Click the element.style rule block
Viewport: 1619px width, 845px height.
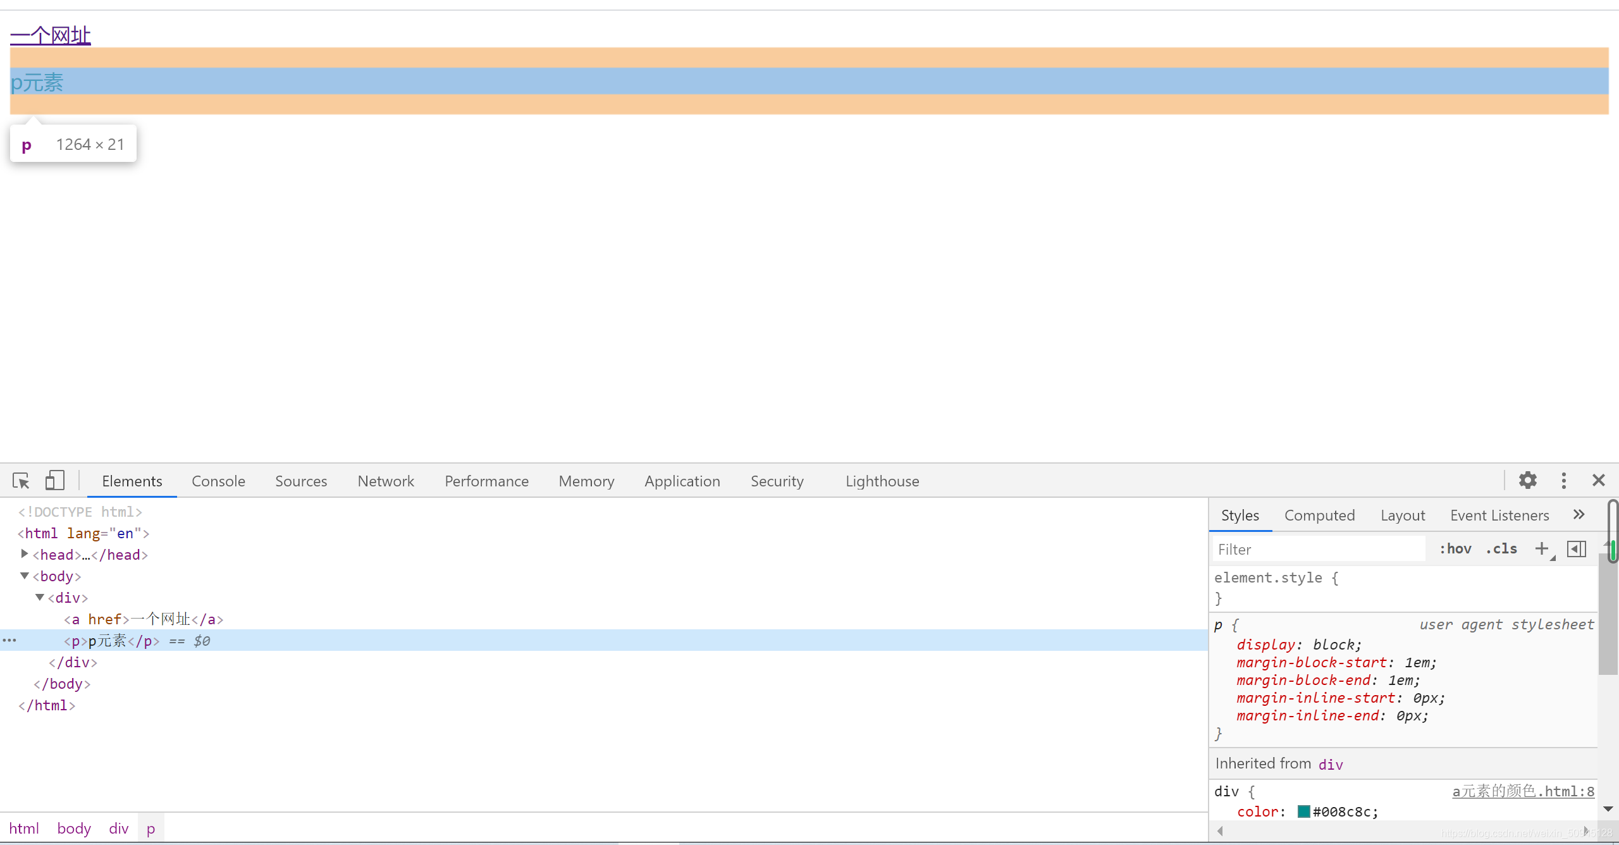point(1403,588)
